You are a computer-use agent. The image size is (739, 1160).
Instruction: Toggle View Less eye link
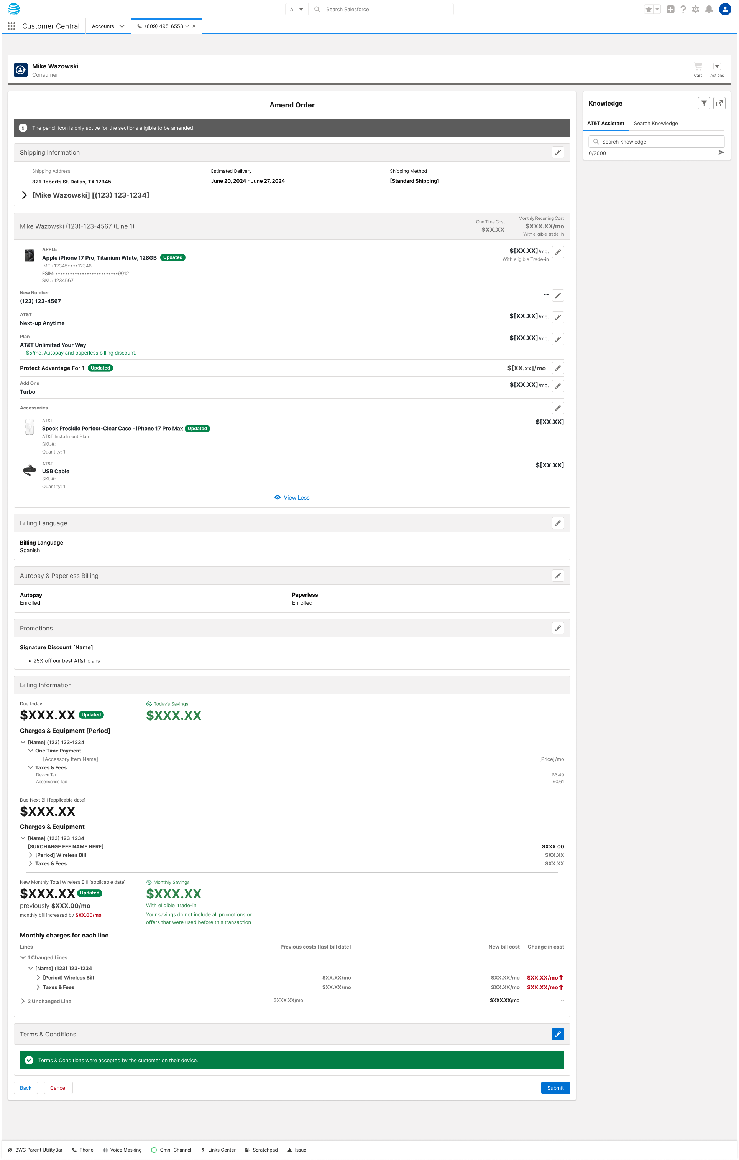point(292,498)
